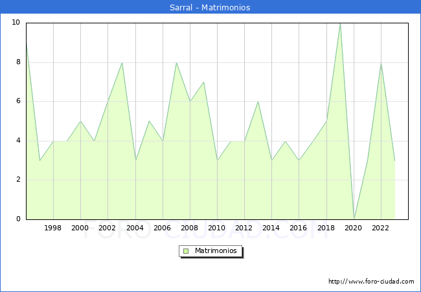Click the 2008 x-axis label
This screenshot has height=292, width=421.
(189, 228)
